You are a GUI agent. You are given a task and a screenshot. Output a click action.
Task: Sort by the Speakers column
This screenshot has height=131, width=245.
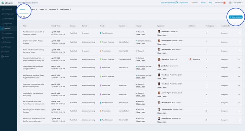tap(161, 26)
